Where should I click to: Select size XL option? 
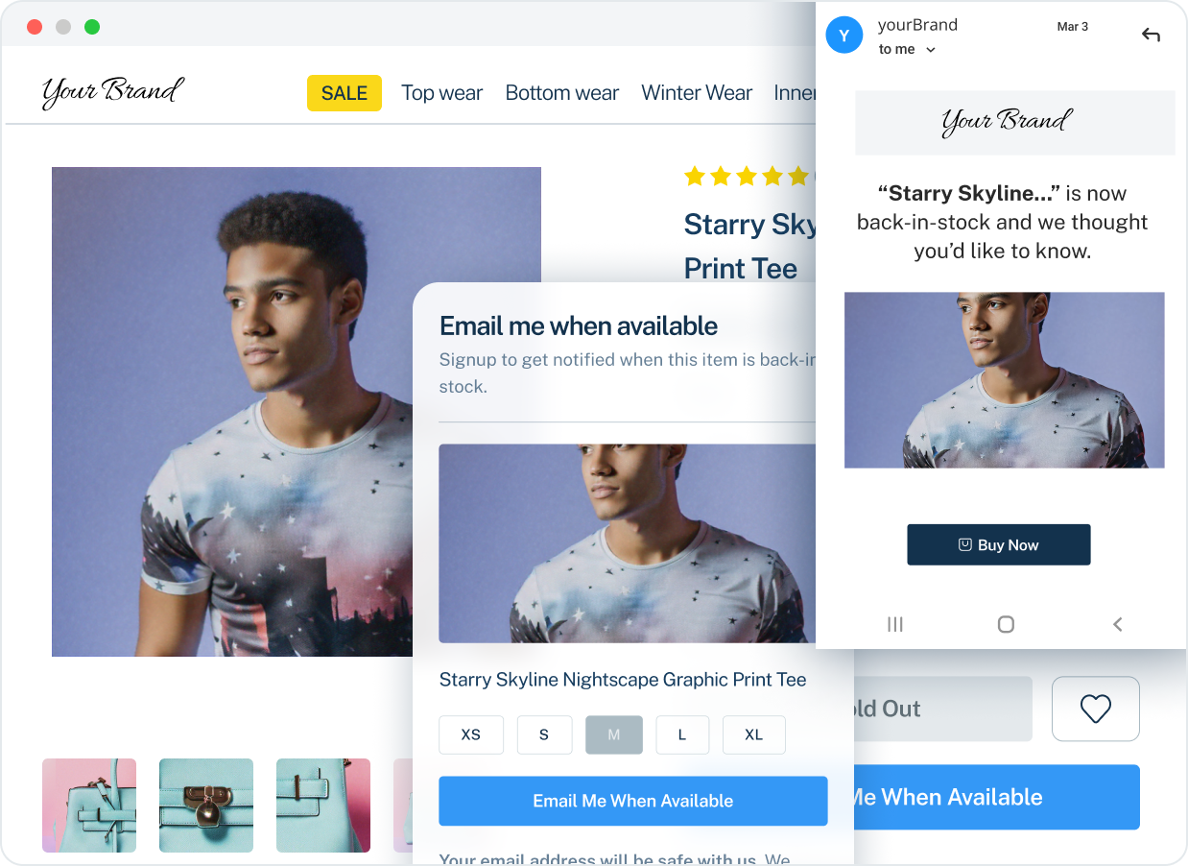(753, 734)
